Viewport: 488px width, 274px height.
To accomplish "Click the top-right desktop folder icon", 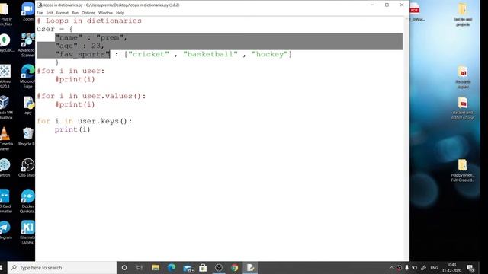I will pos(463,14).
